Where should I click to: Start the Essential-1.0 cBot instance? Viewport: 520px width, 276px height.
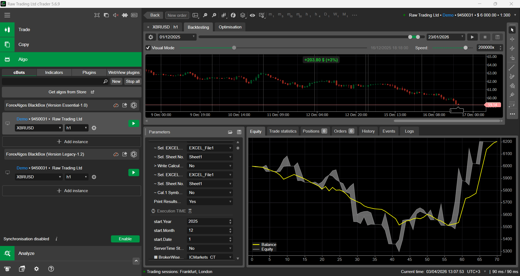(134, 124)
